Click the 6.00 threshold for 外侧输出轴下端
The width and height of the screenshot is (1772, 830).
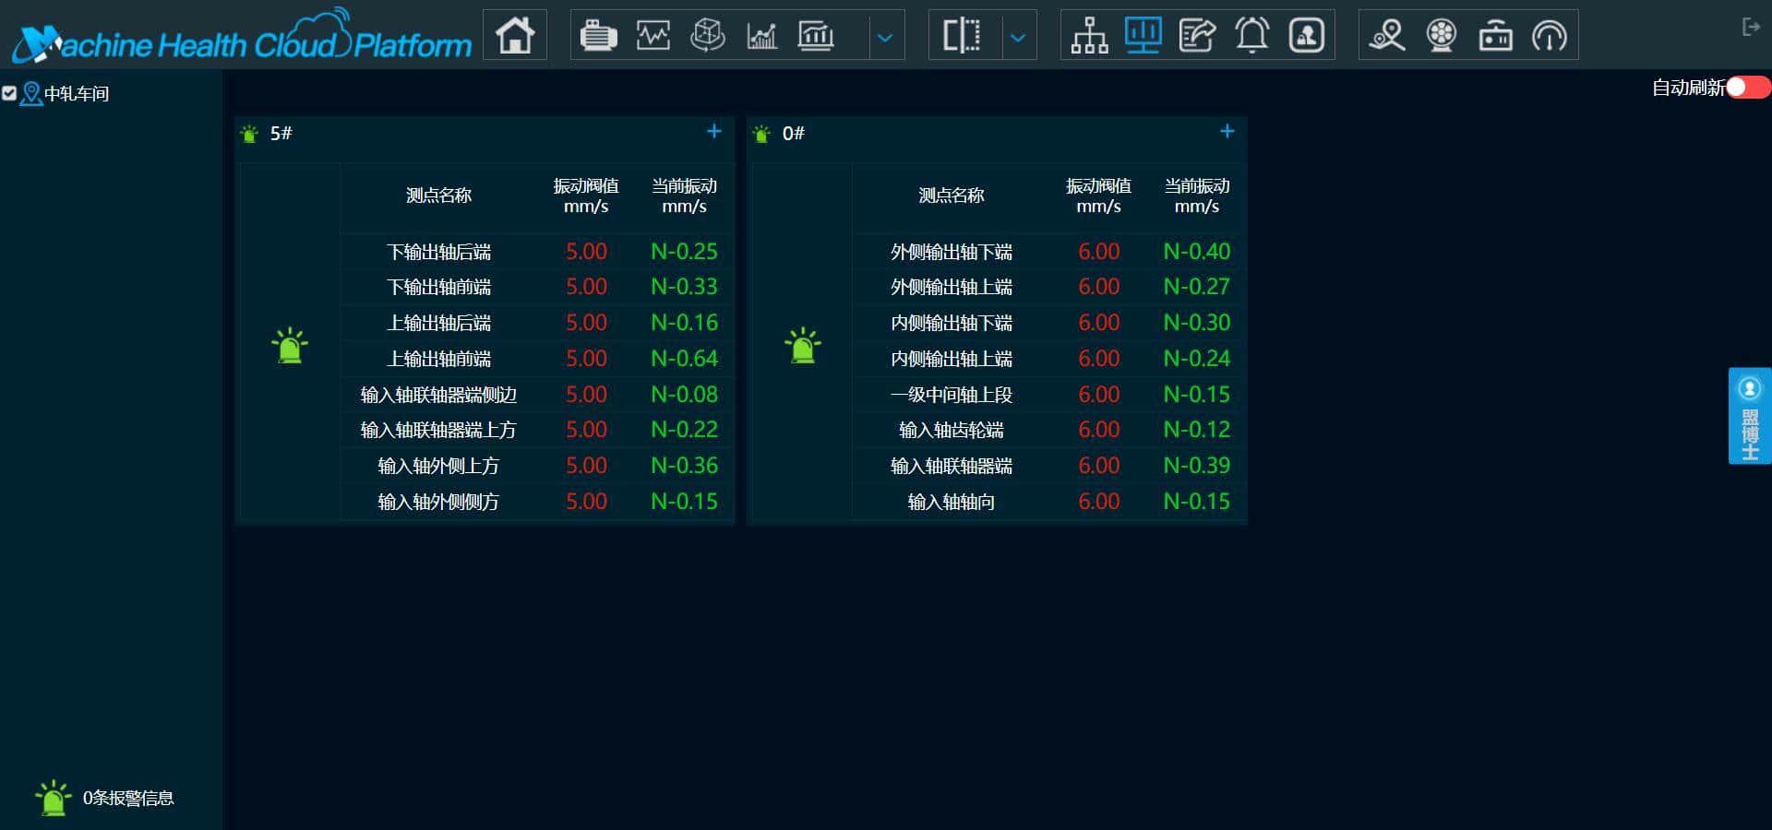click(1098, 252)
